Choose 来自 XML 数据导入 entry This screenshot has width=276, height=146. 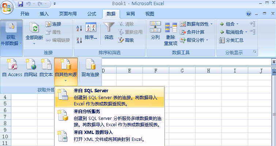(x=110, y=136)
